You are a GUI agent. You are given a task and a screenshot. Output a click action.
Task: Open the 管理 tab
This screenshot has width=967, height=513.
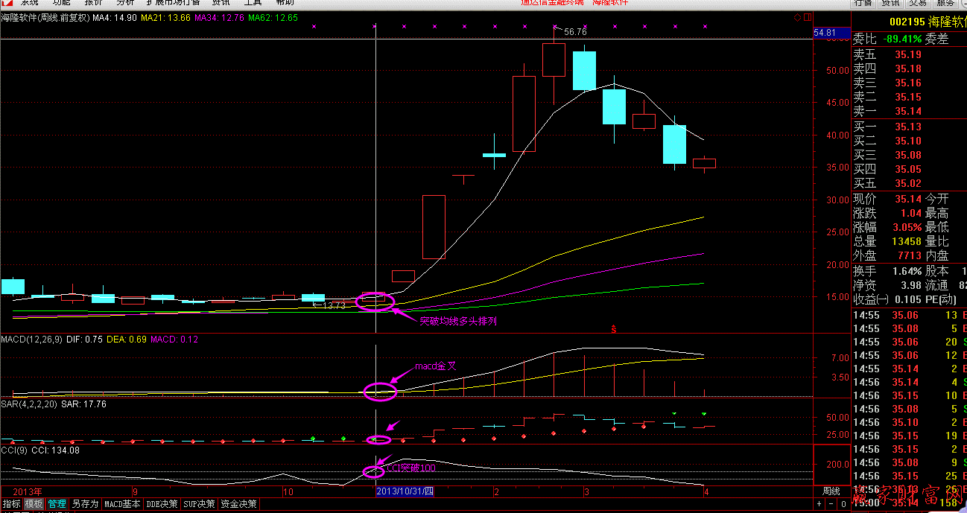pyautogui.click(x=57, y=504)
